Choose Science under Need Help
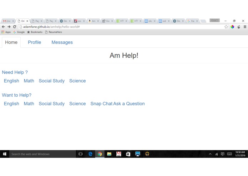This screenshot has width=248, height=176. [x=77, y=81]
